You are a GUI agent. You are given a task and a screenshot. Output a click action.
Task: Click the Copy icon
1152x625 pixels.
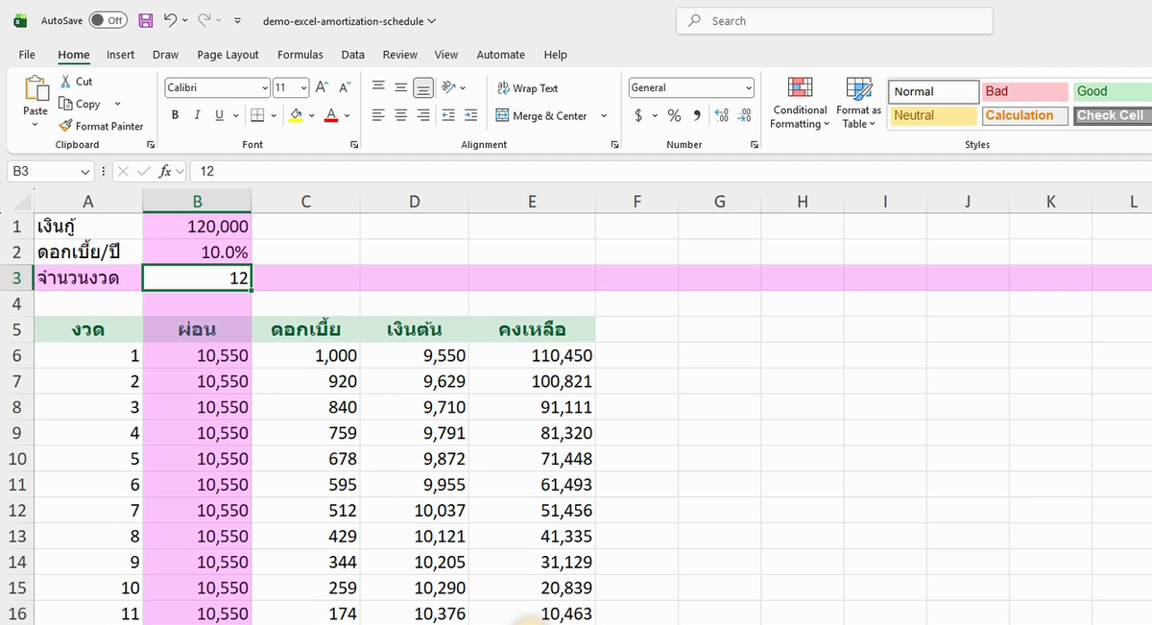tap(65, 104)
